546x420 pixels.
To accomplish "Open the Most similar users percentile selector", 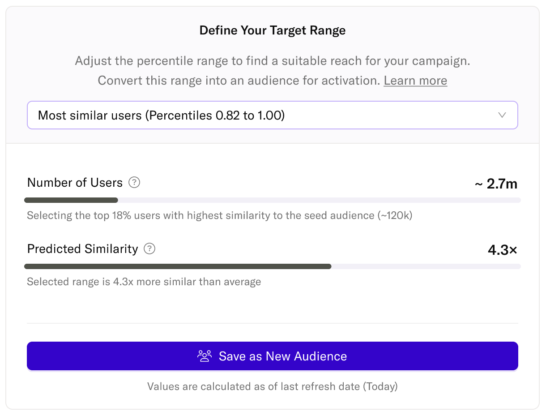I will (x=272, y=115).
